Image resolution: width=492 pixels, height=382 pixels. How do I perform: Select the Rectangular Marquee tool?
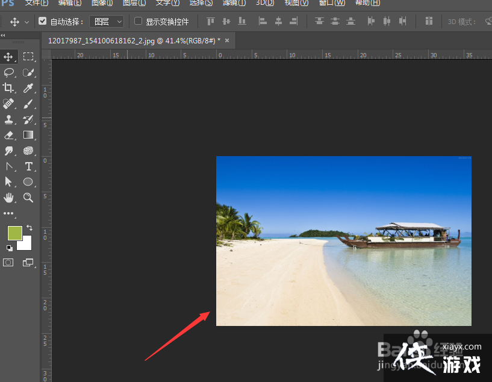(28, 57)
